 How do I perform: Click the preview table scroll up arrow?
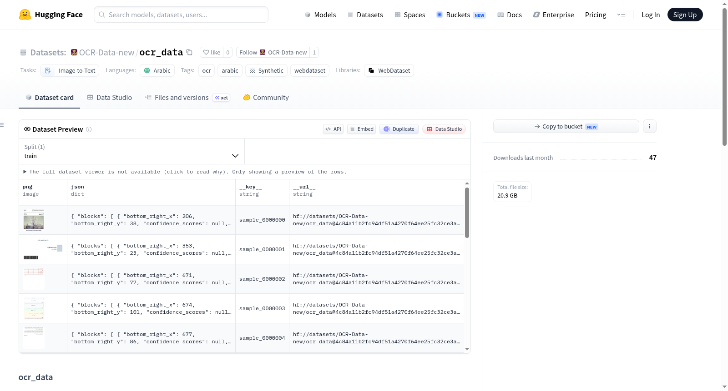point(467,183)
